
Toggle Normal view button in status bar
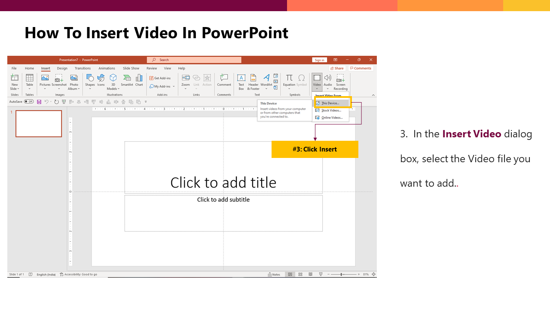point(290,274)
